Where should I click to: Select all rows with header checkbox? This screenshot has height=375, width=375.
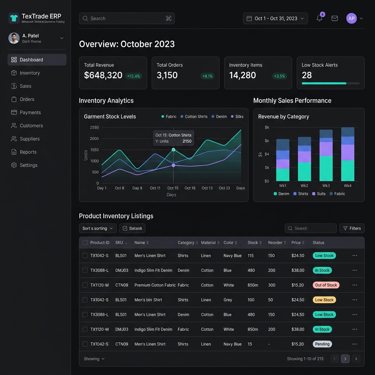point(85,242)
